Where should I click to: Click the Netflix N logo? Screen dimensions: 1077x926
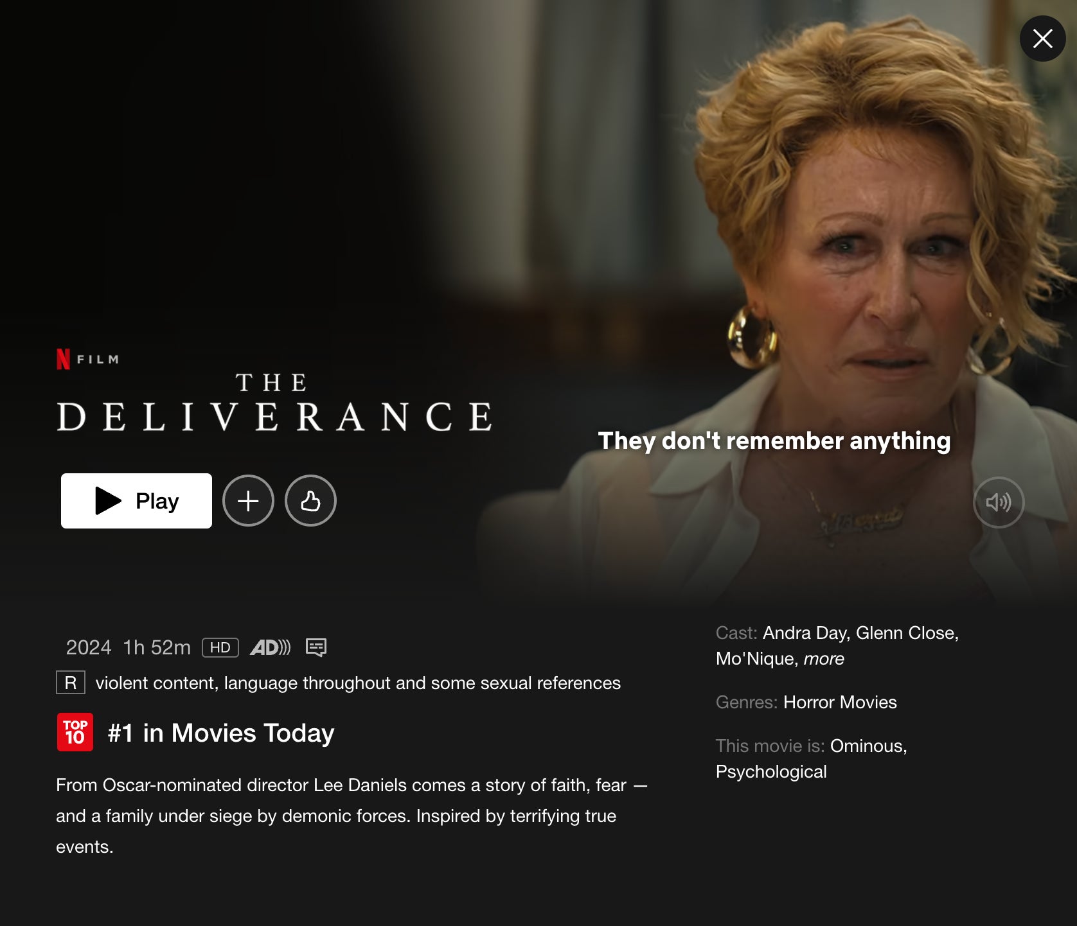tap(63, 359)
